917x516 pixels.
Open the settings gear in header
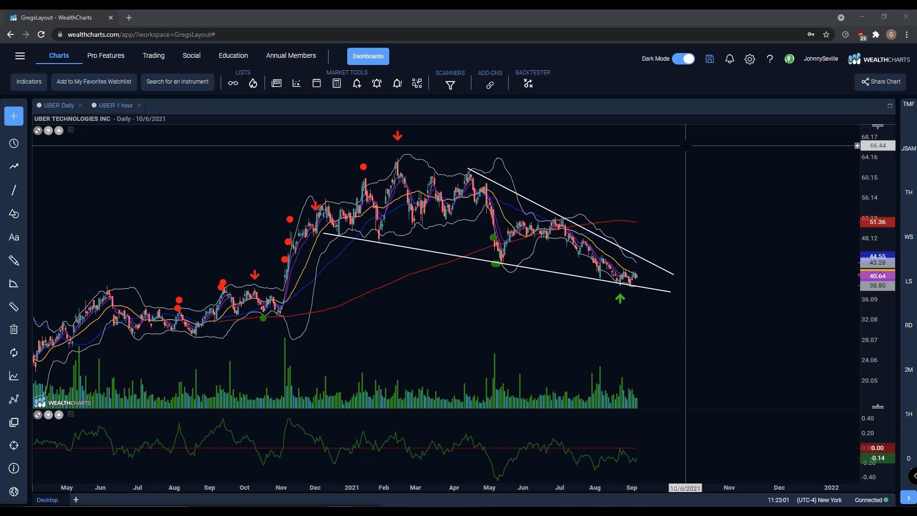750,59
